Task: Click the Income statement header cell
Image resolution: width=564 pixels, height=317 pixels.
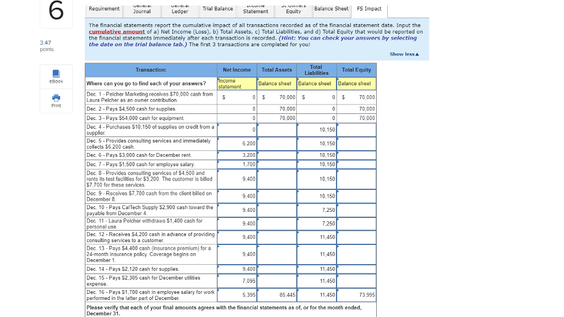Action: pos(236,84)
